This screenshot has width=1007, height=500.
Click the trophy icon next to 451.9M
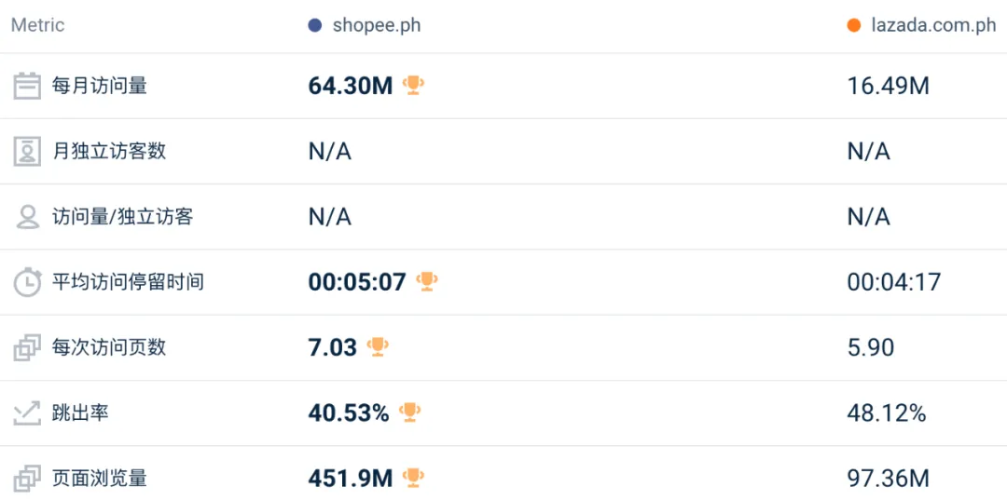[413, 478]
